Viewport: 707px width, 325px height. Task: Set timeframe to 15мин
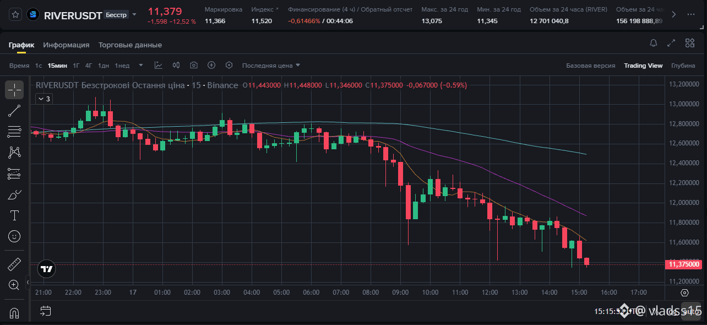point(57,66)
